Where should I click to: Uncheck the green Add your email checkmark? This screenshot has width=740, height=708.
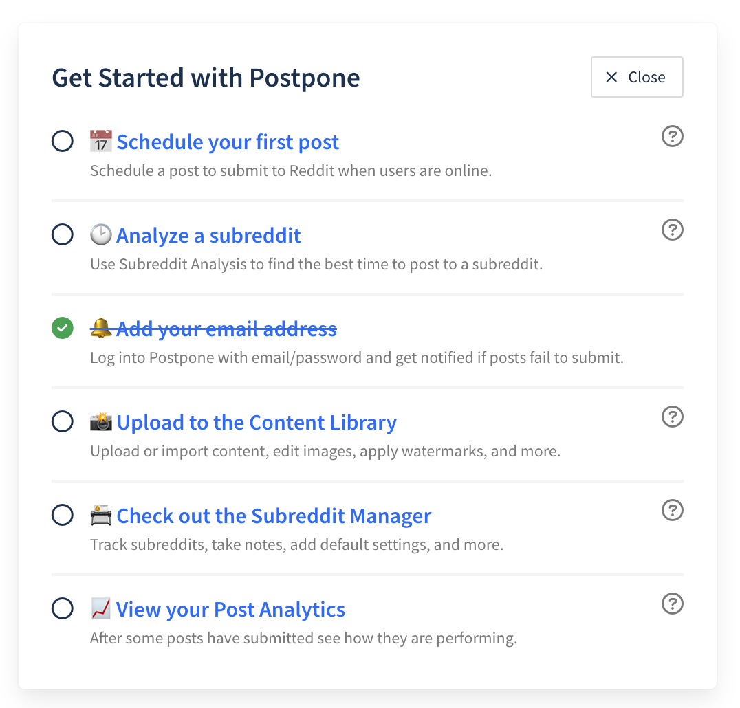(63, 328)
